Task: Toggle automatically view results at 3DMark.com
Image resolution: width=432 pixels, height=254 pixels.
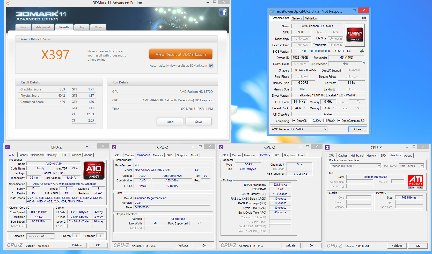Action: [211, 66]
